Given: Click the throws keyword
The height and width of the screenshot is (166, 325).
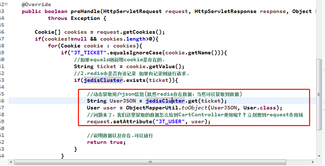Looking at the screenshot, I should [57, 18].
